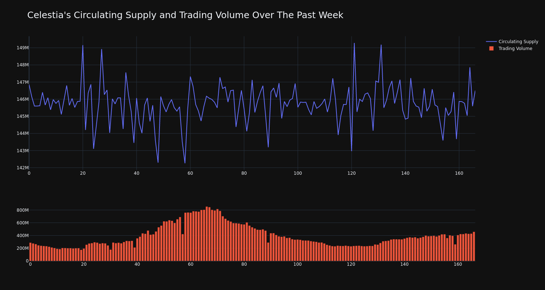Click the 40 tick under the volume chart

pos(137,264)
